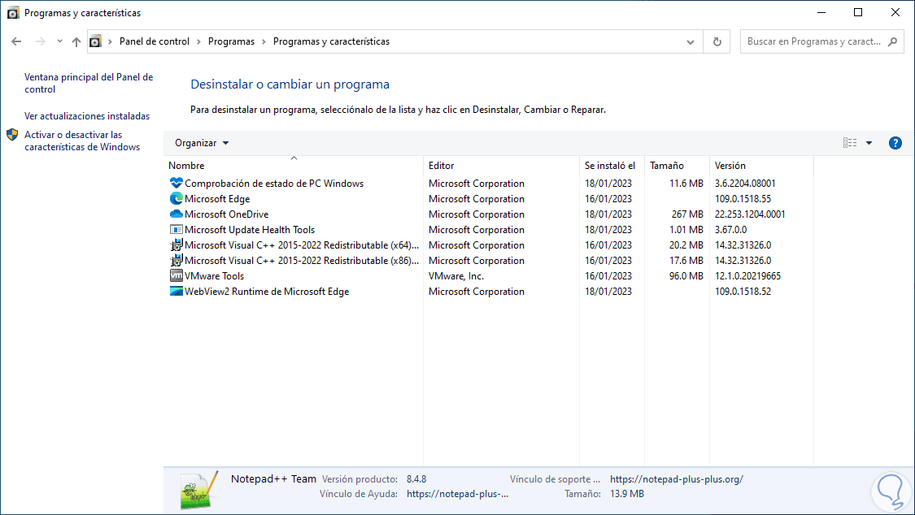Click version 12.1.0.20219665 cell
The image size is (915, 515).
coord(747,276)
